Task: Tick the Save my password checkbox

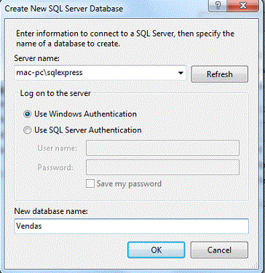Action: [x=90, y=184]
